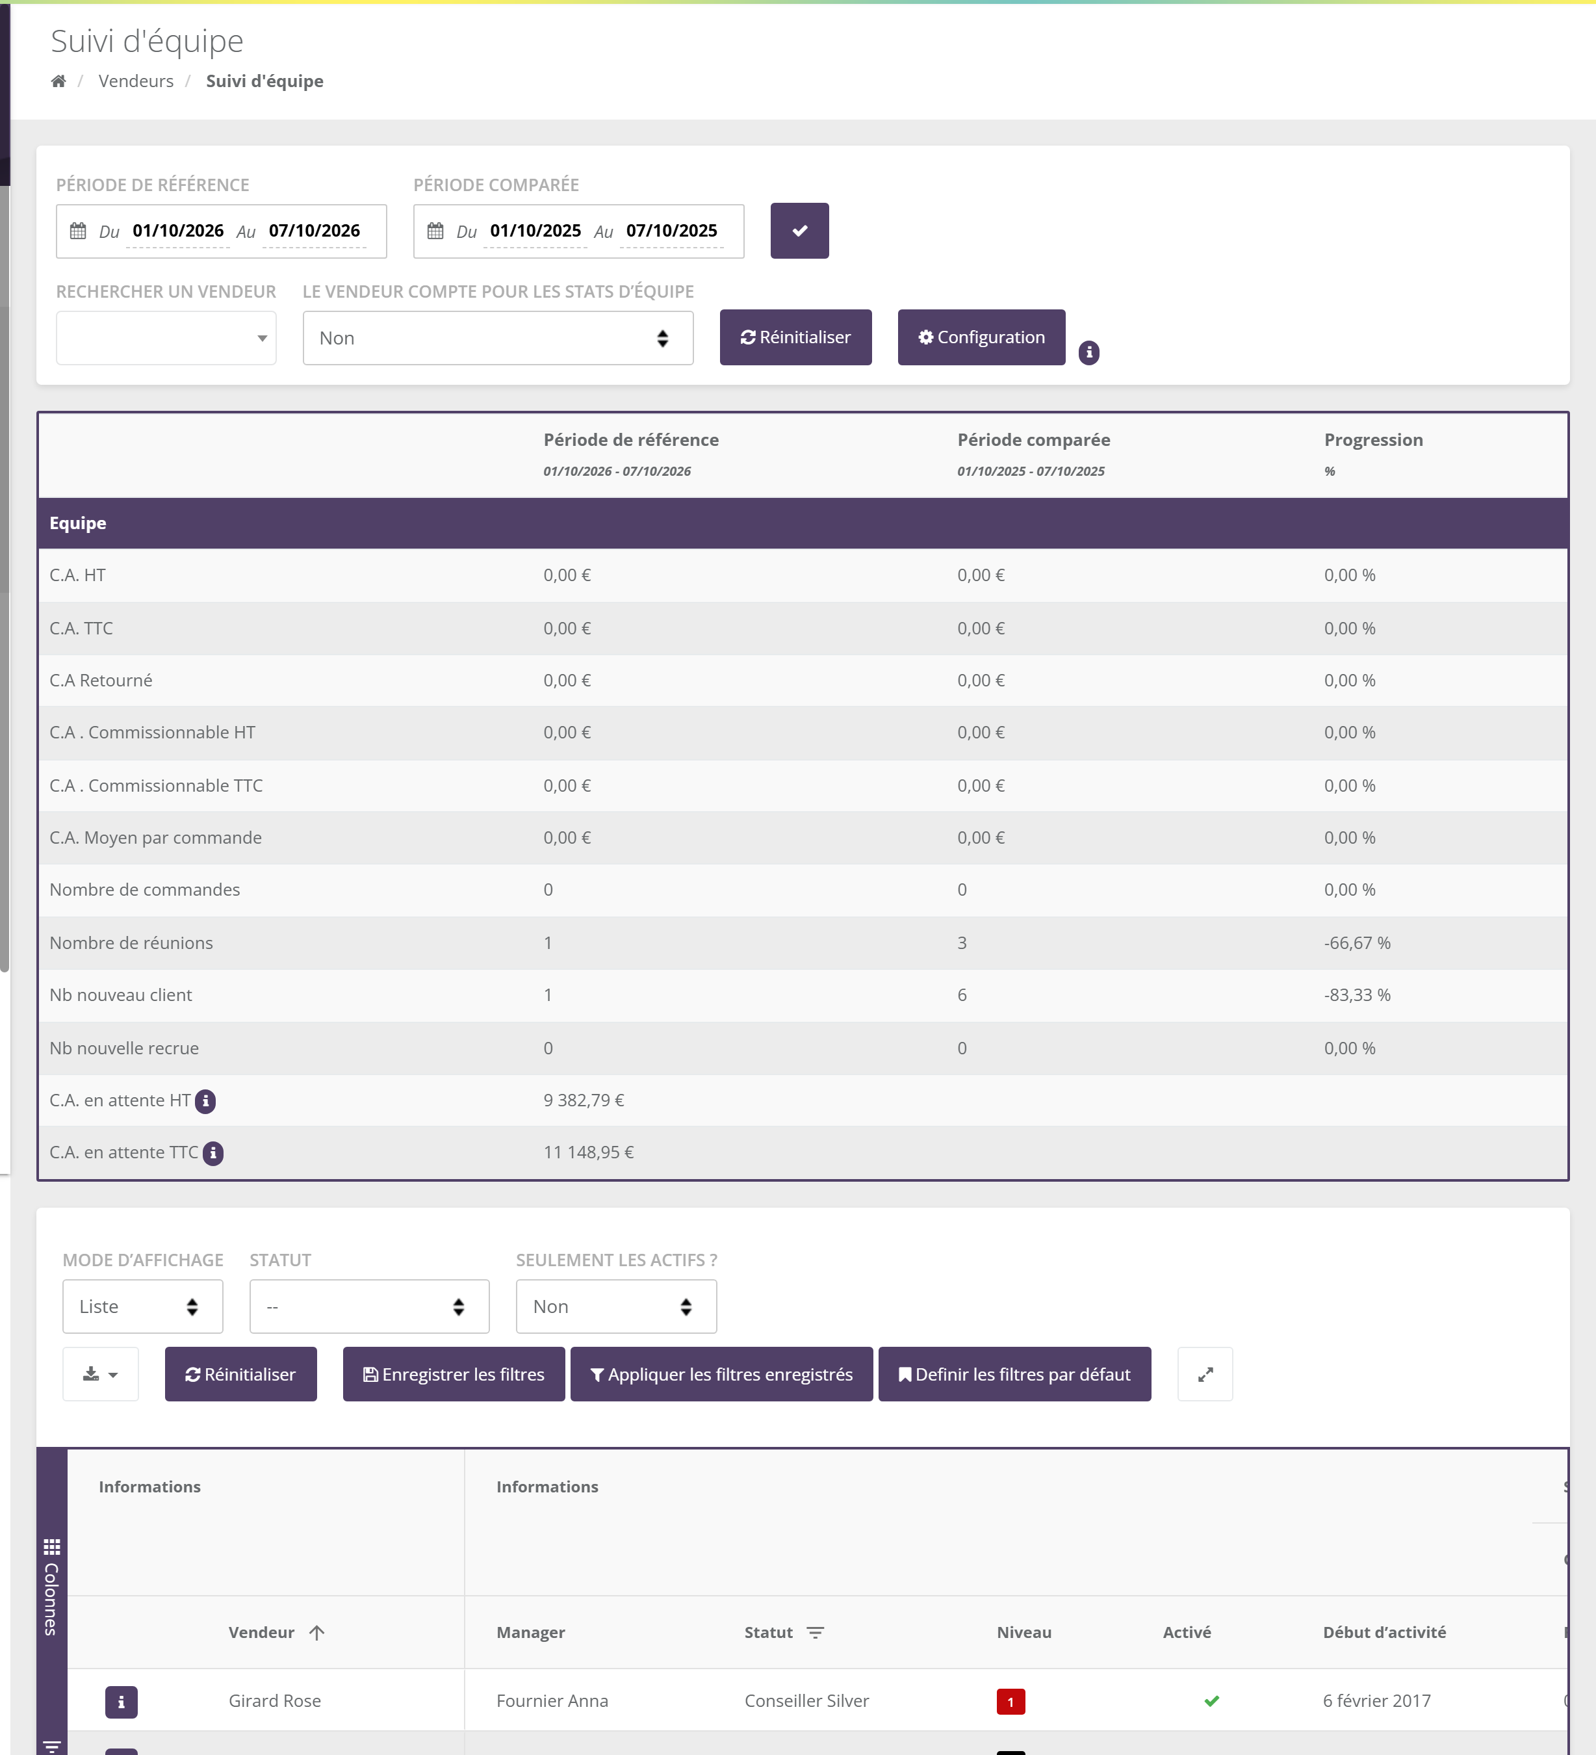This screenshot has width=1596, height=1755.
Task: Click the top Réinitialiser button
Action: pos(795,337)
